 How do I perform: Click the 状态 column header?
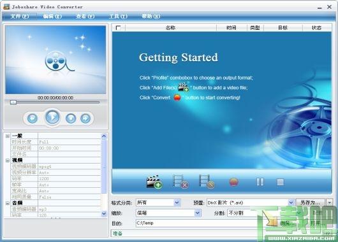point(316,28)
